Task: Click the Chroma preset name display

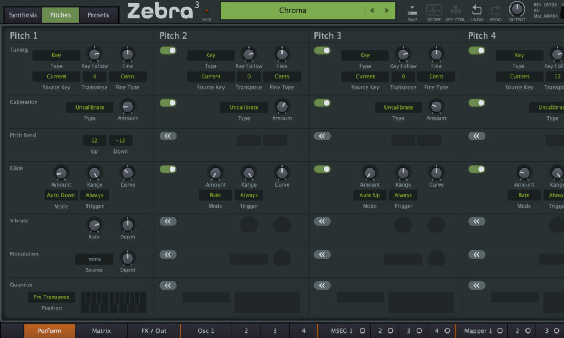Action: (292, 10)
